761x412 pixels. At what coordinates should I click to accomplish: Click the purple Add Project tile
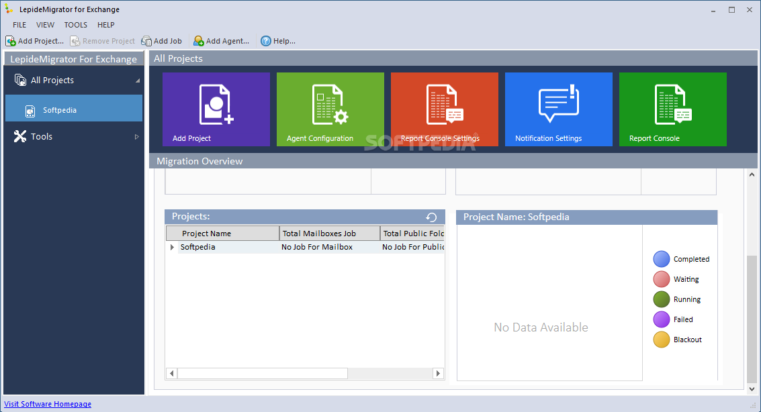[x=216, y=109]
